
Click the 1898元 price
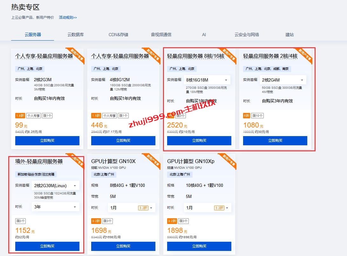pos(177,231)
